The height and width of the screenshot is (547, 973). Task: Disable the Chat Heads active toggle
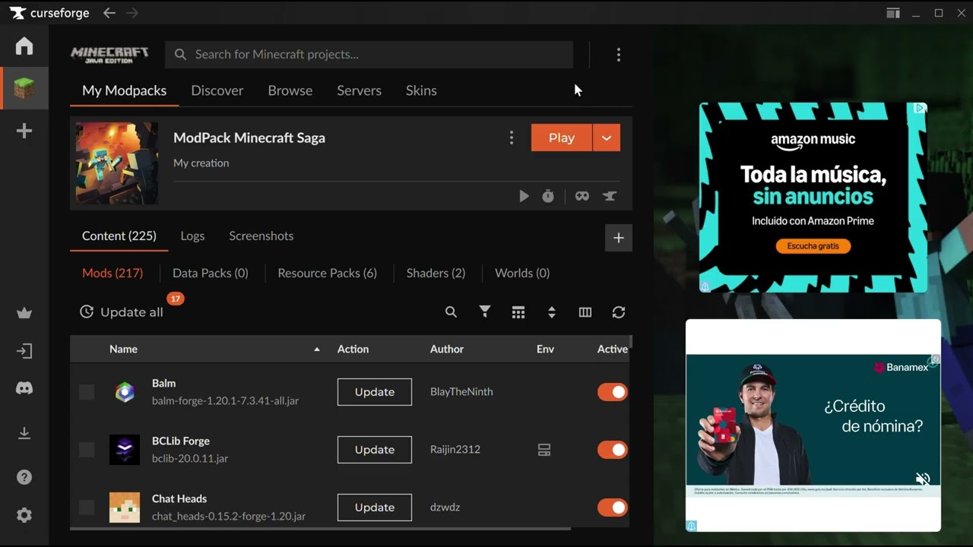click(x=612, y=507)
